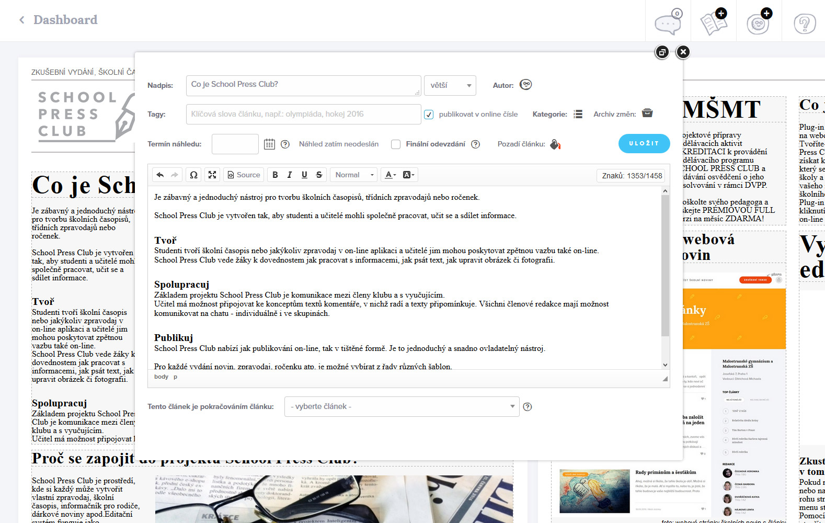Redo the edit in the editor

pos(174,175)
